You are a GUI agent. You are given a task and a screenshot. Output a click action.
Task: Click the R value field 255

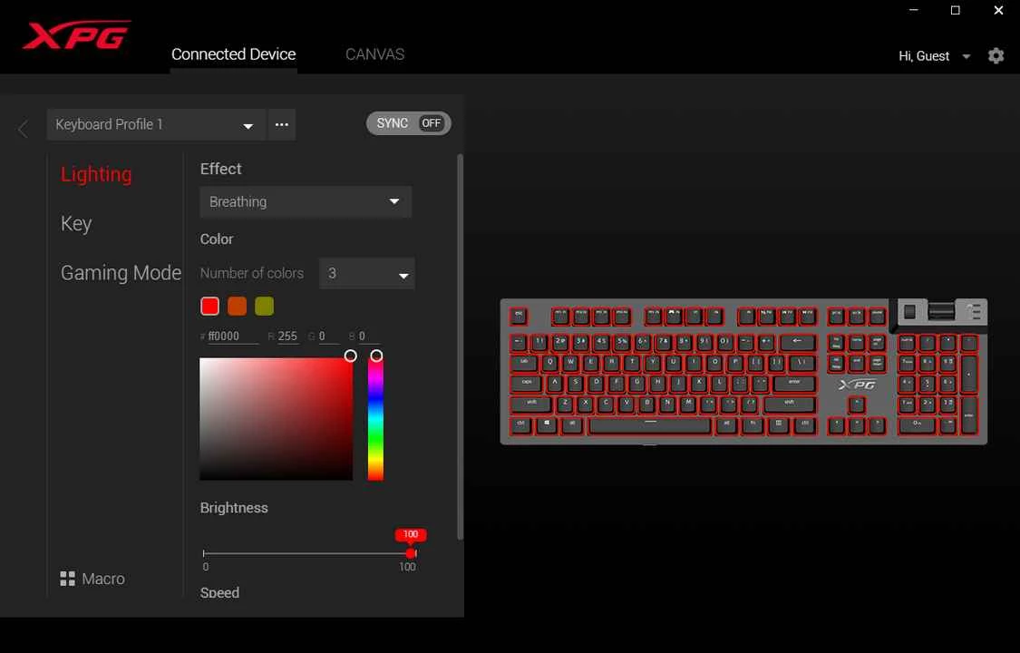coord(287,336)
